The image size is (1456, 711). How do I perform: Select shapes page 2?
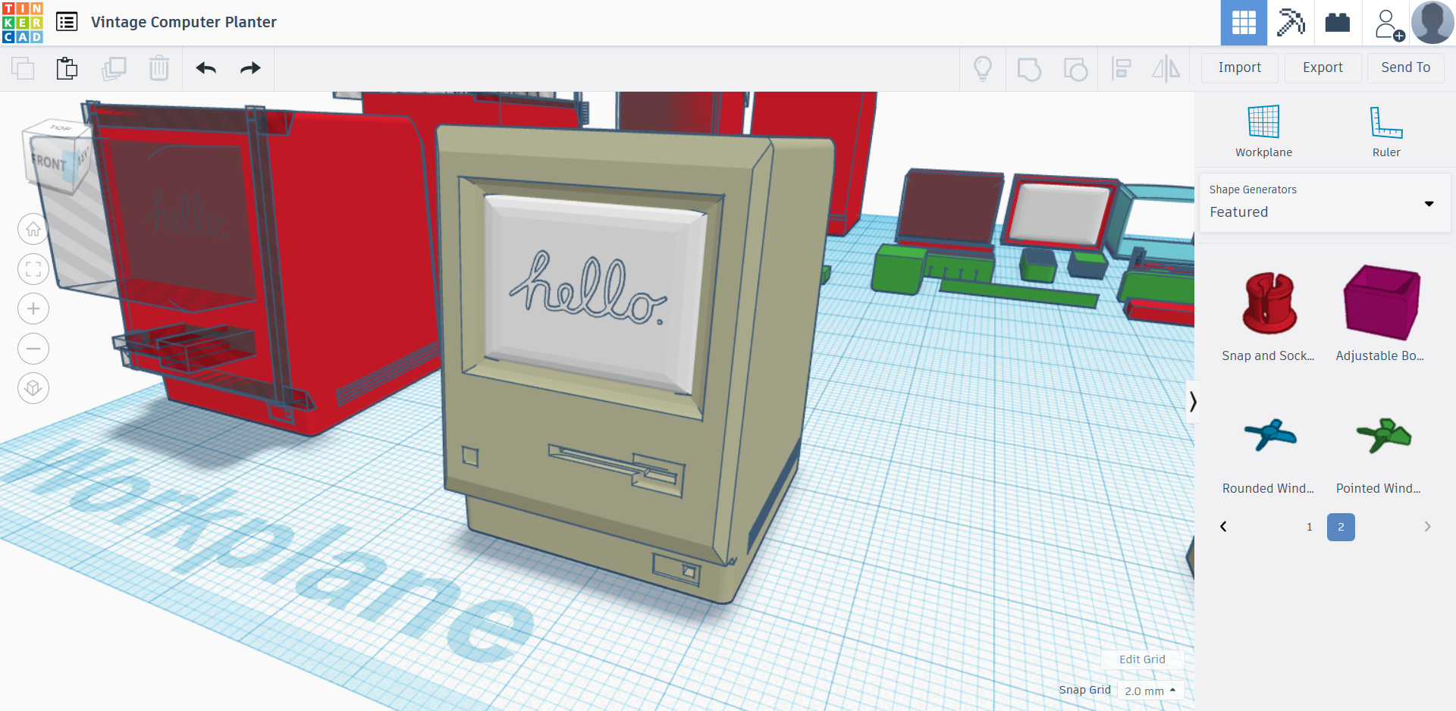pyautogui.click(x=1341, y=527)
